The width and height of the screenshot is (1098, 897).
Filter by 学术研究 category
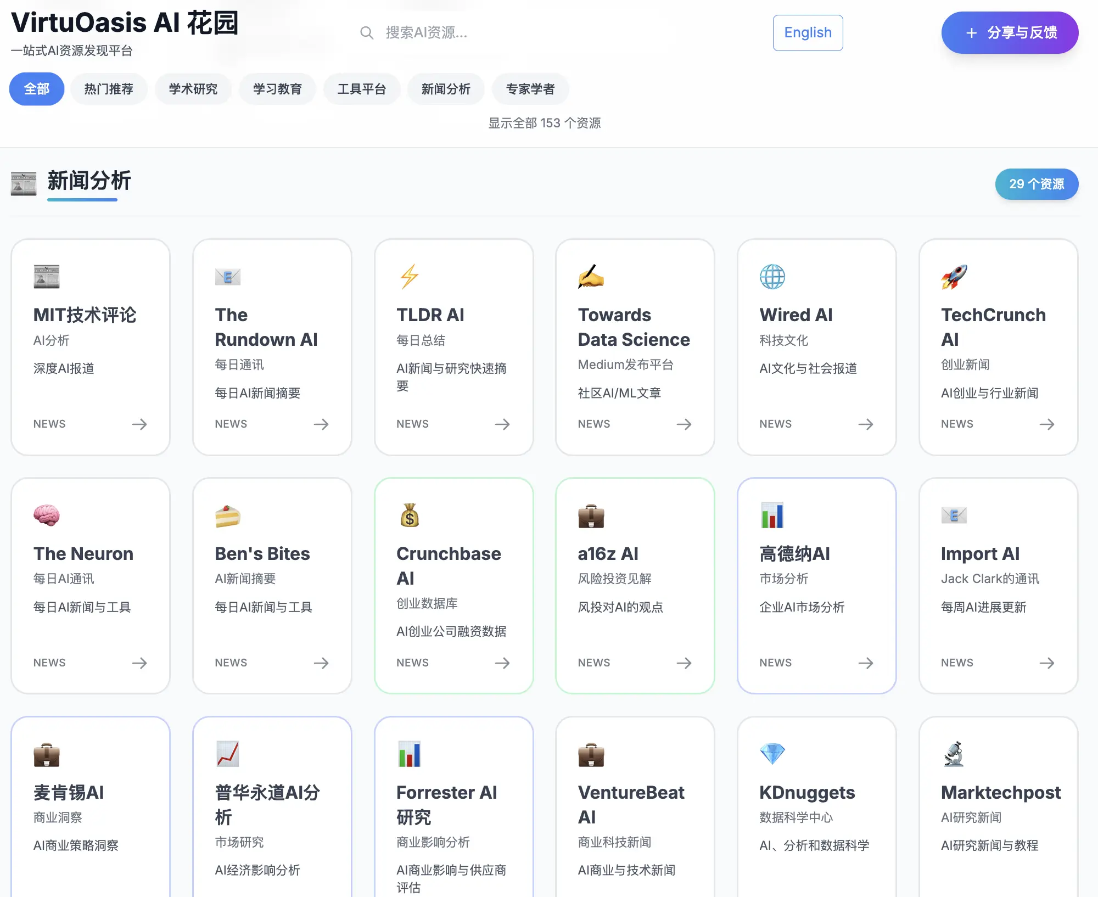click(193, 89)
